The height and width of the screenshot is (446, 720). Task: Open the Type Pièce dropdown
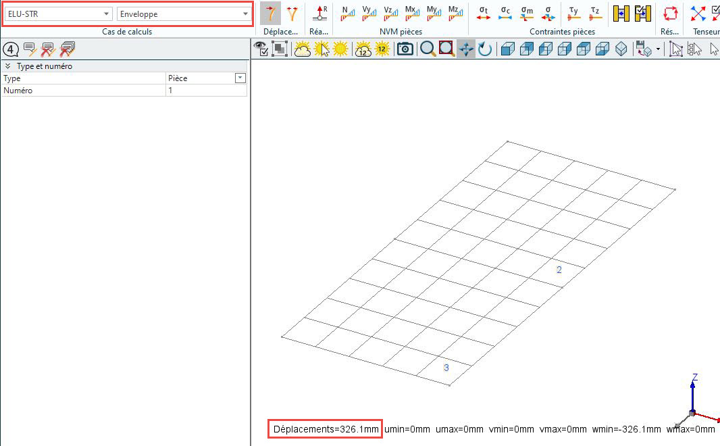(240, 78)
